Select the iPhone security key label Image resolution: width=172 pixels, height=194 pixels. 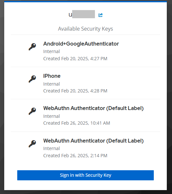(52, 76)
